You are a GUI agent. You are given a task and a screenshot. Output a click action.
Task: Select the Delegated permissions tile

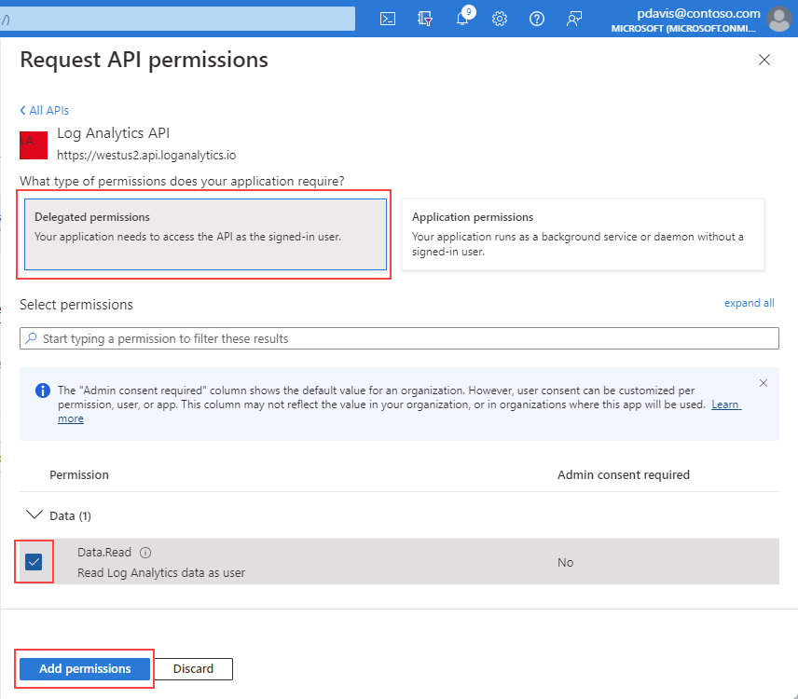tap(204, 234)
